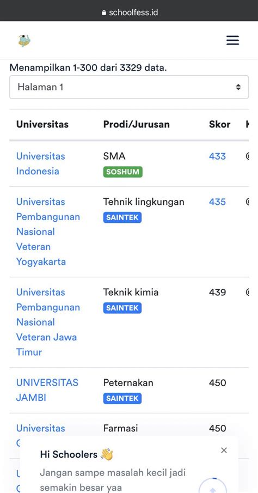Tap the Schoolfess site logo
Screen dimensions: 258x493
point(24,40)
